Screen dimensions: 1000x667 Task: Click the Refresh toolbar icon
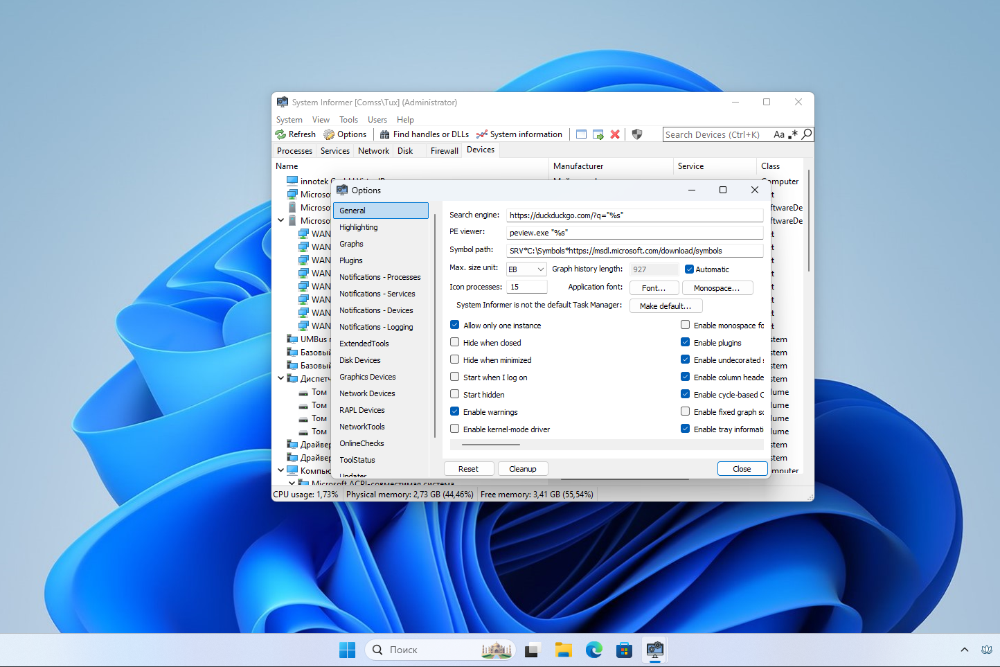(280, 134)
